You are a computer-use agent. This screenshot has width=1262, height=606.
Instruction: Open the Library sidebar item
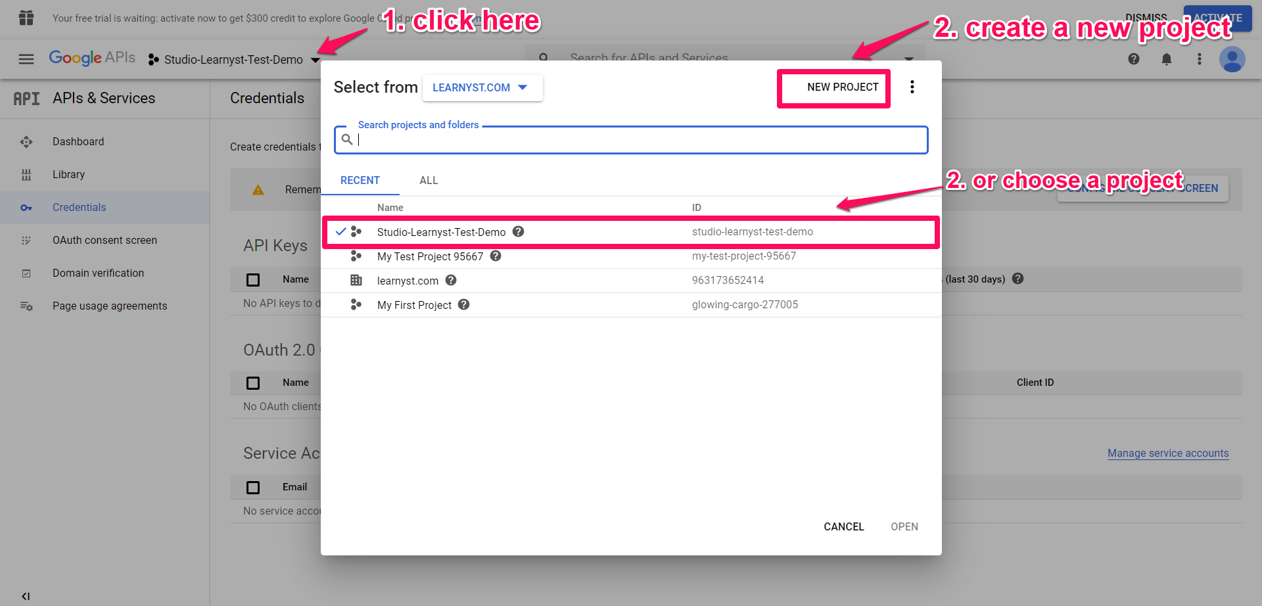(68, 174)
